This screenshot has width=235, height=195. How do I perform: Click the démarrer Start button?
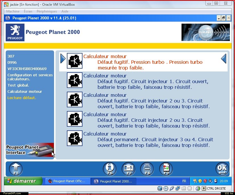[x=23, y=181]
